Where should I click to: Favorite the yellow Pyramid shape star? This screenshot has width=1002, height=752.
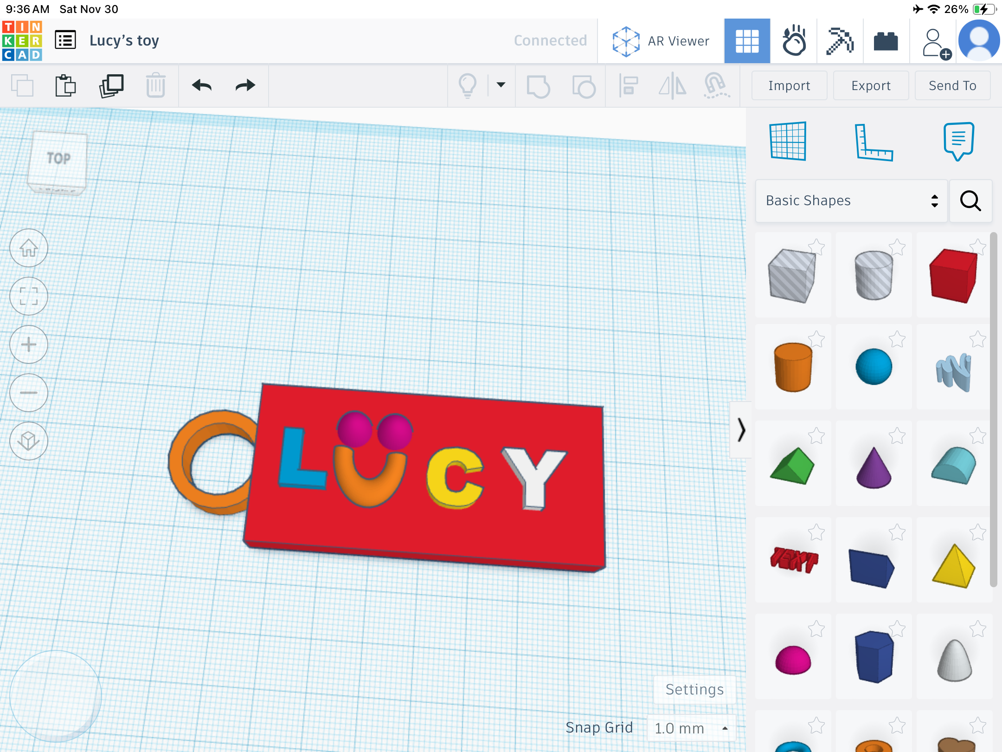[x=978, y=532]
